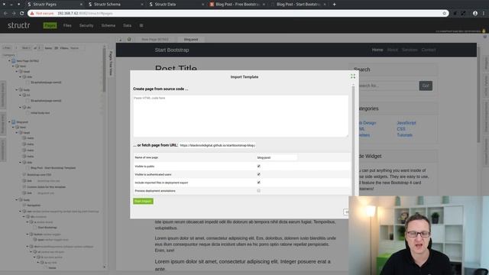Click the Services link in preview navbar
Screen dimensions: 489x275
tap(410, 50)
